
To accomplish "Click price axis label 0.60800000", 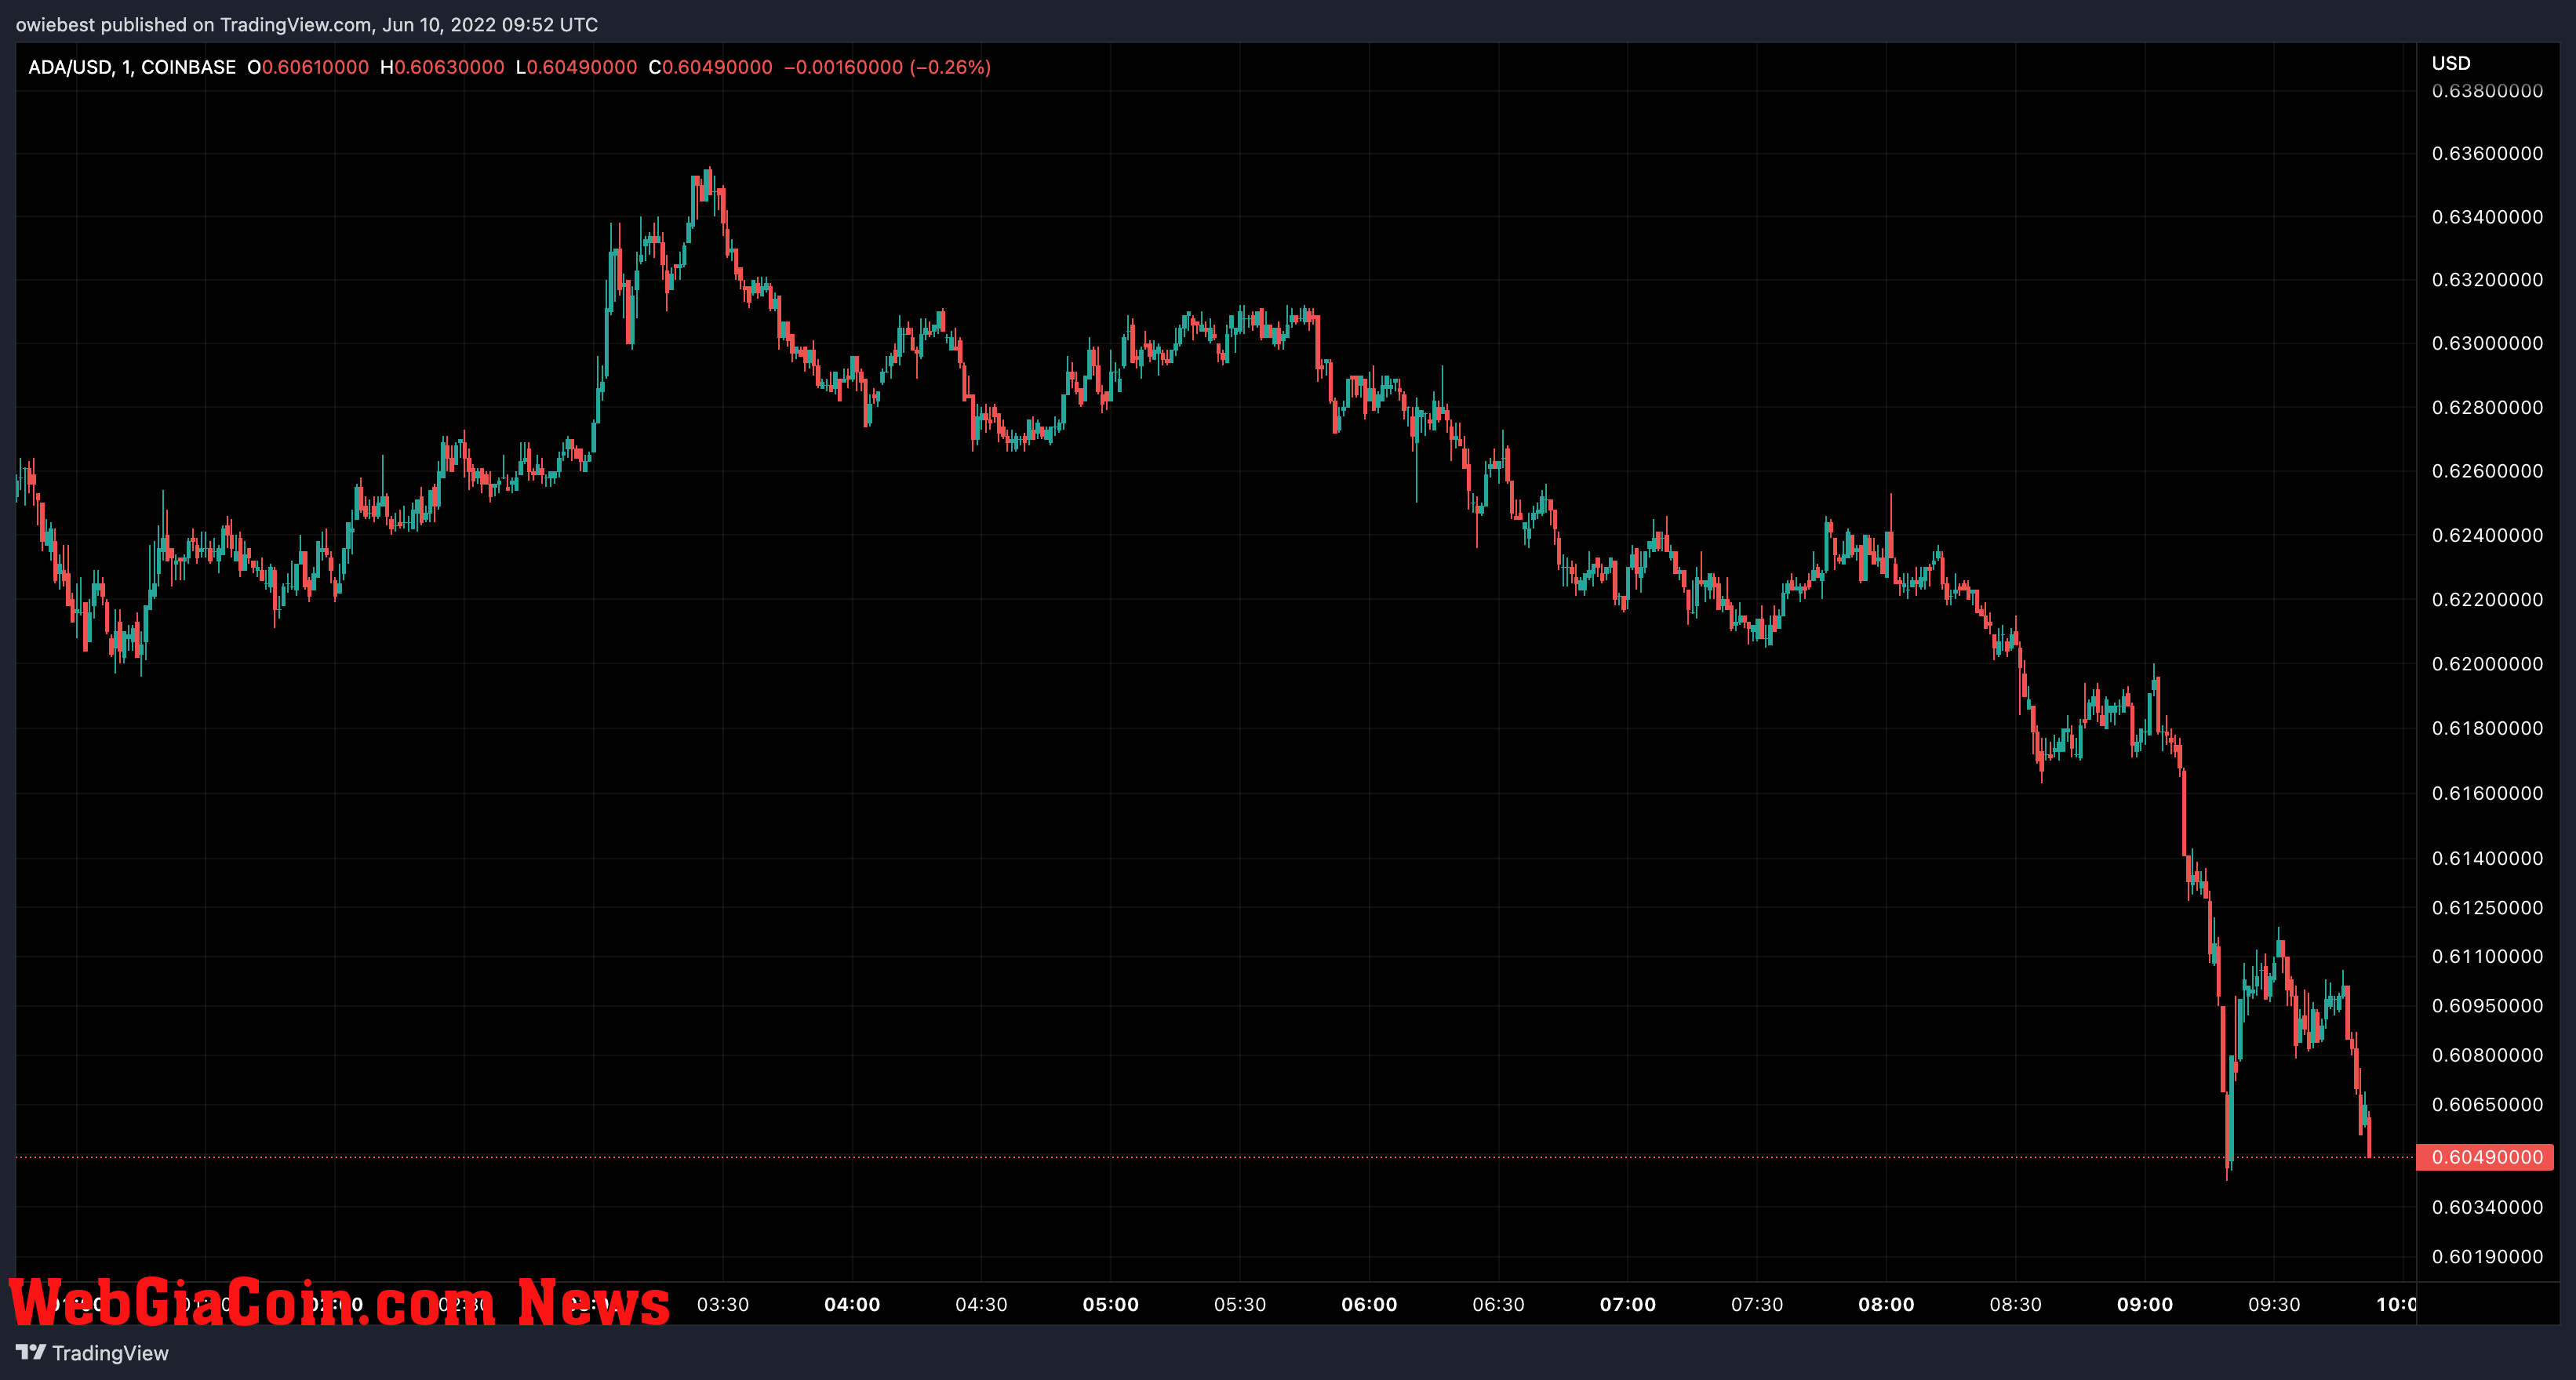I will (2487, 1055).
